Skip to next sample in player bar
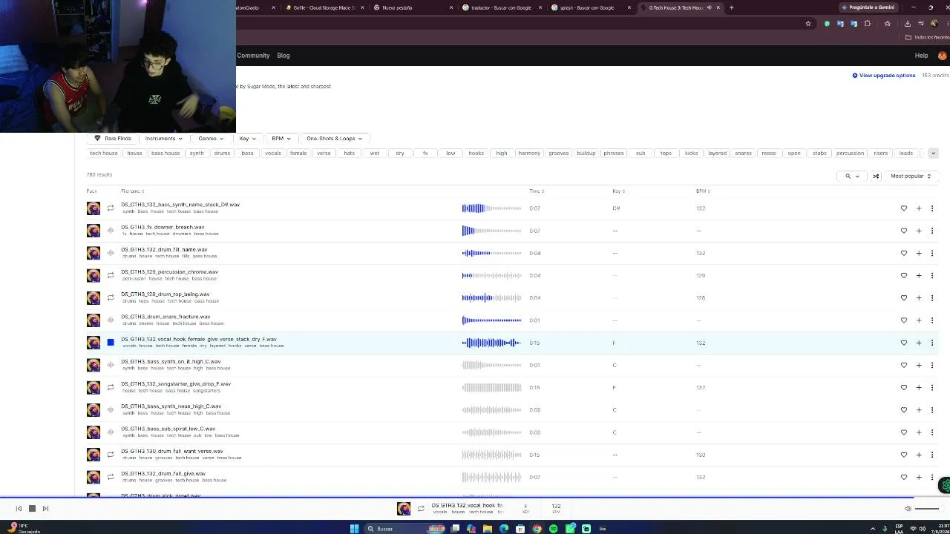 (x=45, y=508)
